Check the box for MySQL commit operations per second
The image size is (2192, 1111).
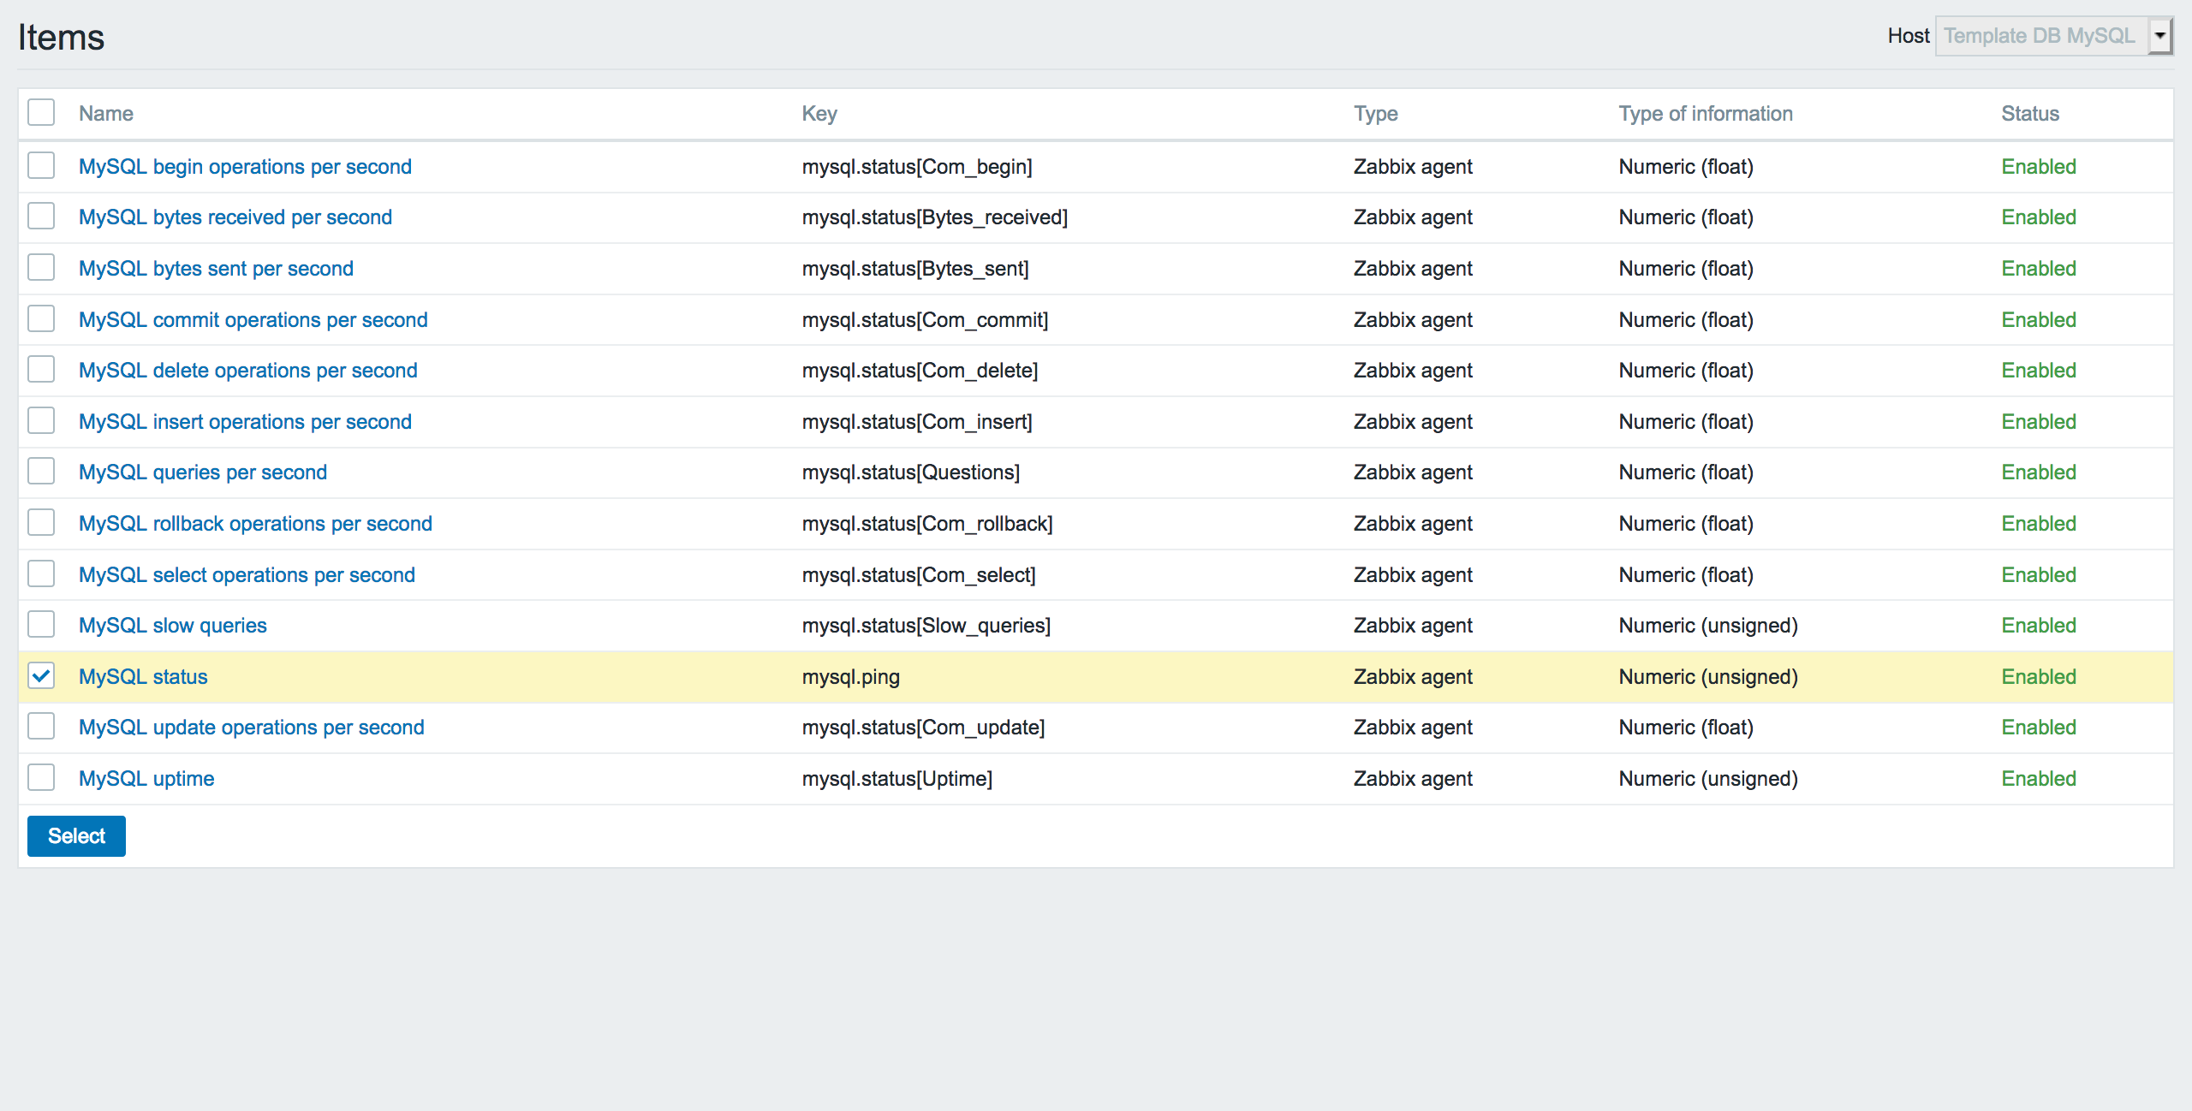(x=41, y=318)
